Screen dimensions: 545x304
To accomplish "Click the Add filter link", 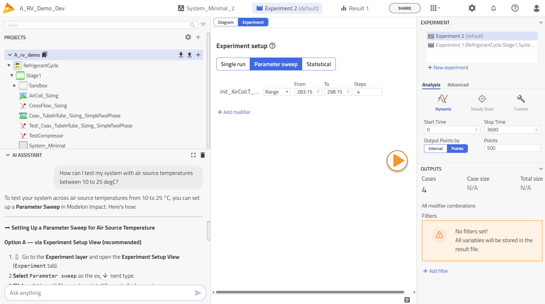I will click(436, 271).
